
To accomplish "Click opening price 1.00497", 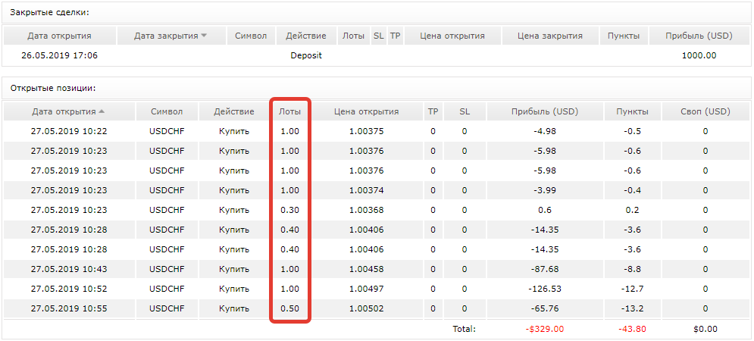I will coord(367,289).
